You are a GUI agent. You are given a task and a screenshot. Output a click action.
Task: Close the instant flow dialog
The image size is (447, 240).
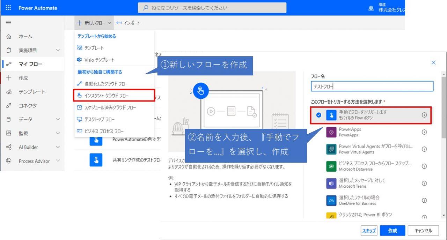click(434, 63)
